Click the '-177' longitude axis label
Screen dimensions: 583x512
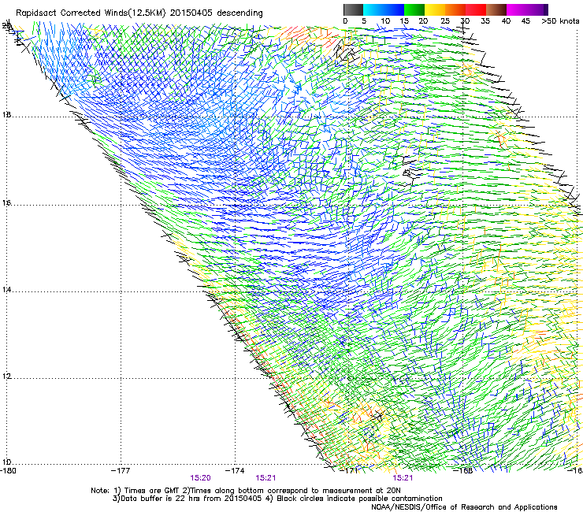(x=121, y=471)
